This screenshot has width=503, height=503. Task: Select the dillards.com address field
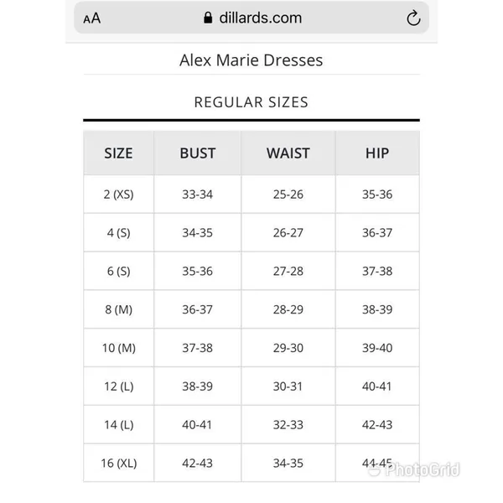point(251,18)
